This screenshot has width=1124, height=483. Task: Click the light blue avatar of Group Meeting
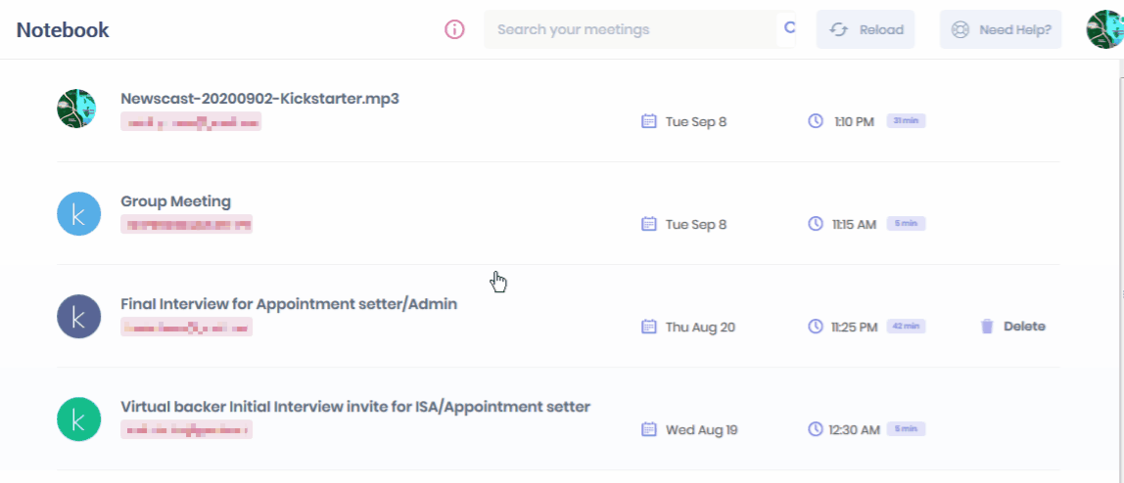pyautogui.click(x=79, y=213)
